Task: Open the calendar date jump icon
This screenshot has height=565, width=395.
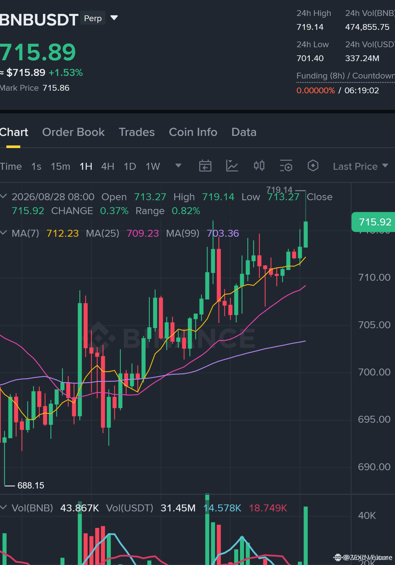Action: point(205,166)
